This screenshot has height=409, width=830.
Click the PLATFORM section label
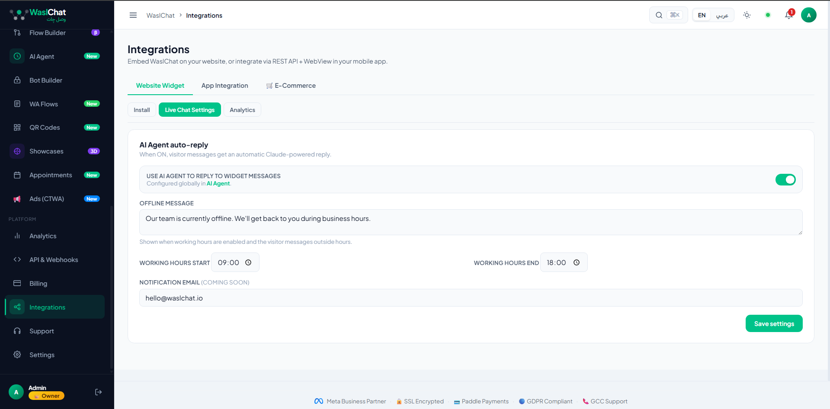[x=22, y=219]
